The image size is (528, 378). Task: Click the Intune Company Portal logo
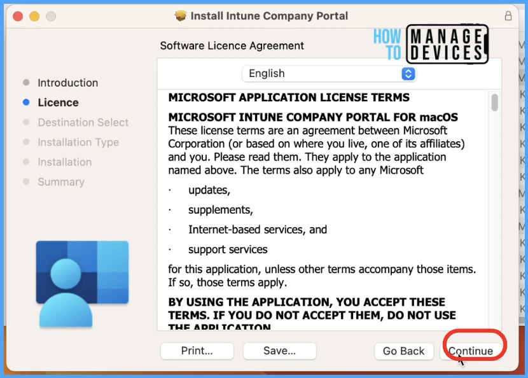tap(82, 284)
